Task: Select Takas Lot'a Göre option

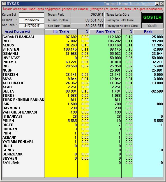Action: pos(122,15)
